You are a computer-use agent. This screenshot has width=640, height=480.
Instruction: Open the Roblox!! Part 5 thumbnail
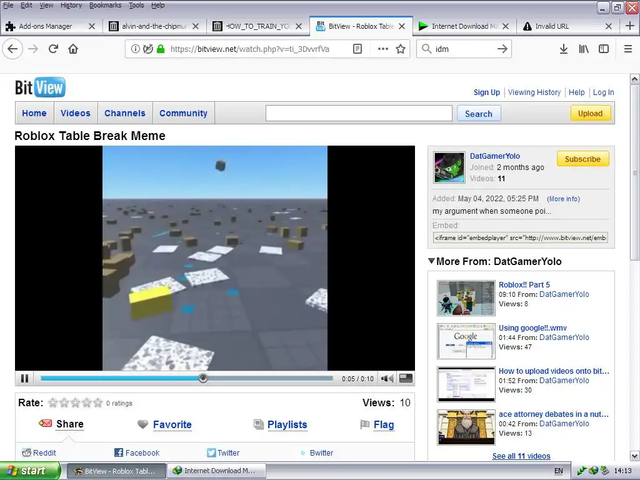coord(466,298)
